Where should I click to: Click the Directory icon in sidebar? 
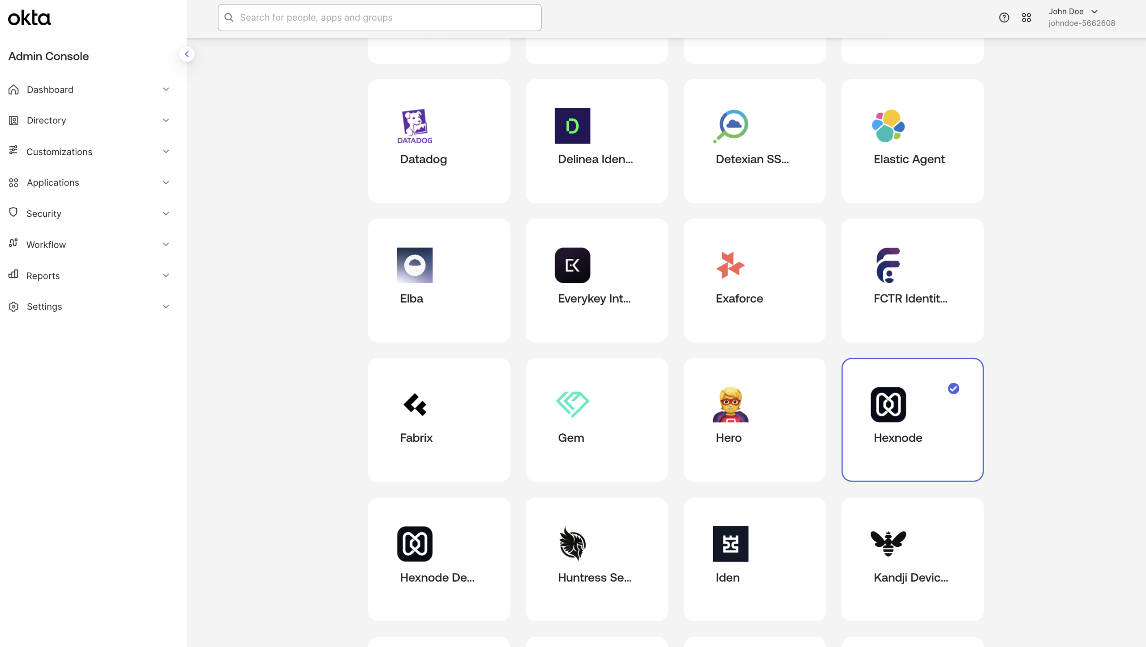point(13,120)
